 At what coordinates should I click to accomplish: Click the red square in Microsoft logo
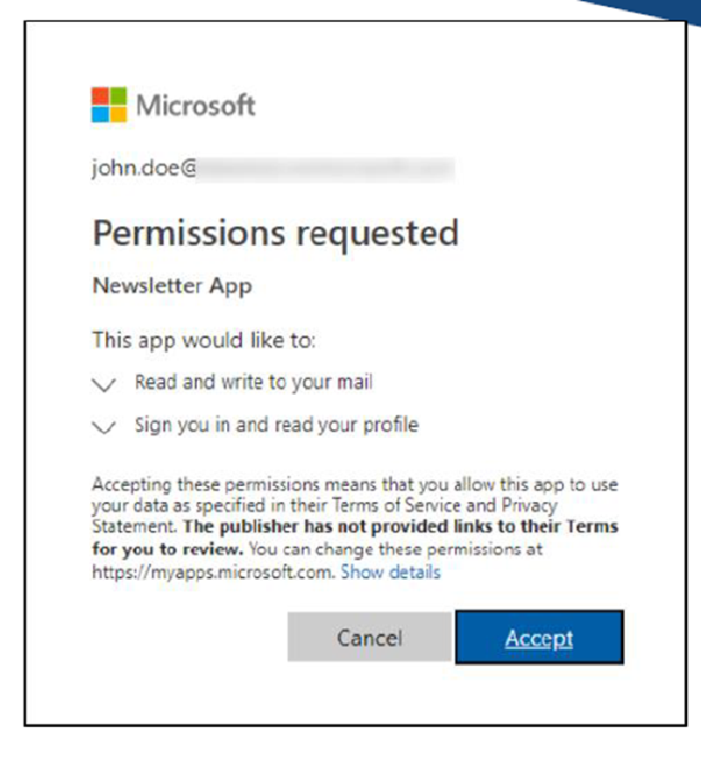(x=100, y=95)
